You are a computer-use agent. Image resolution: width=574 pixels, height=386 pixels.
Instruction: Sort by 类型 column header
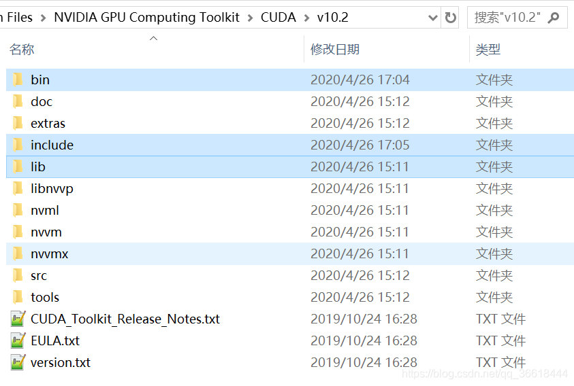point(488,49)
